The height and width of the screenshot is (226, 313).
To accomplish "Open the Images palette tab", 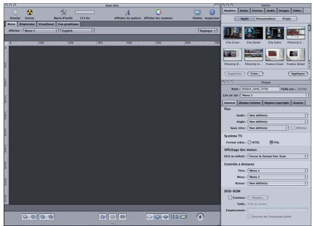I will tap(284, 10).
